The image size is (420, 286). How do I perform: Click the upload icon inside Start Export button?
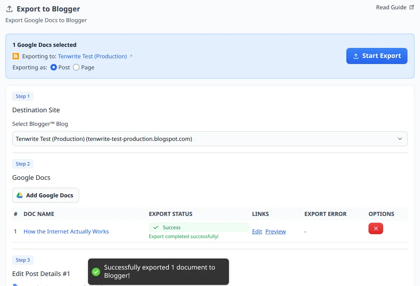[356, 56]
